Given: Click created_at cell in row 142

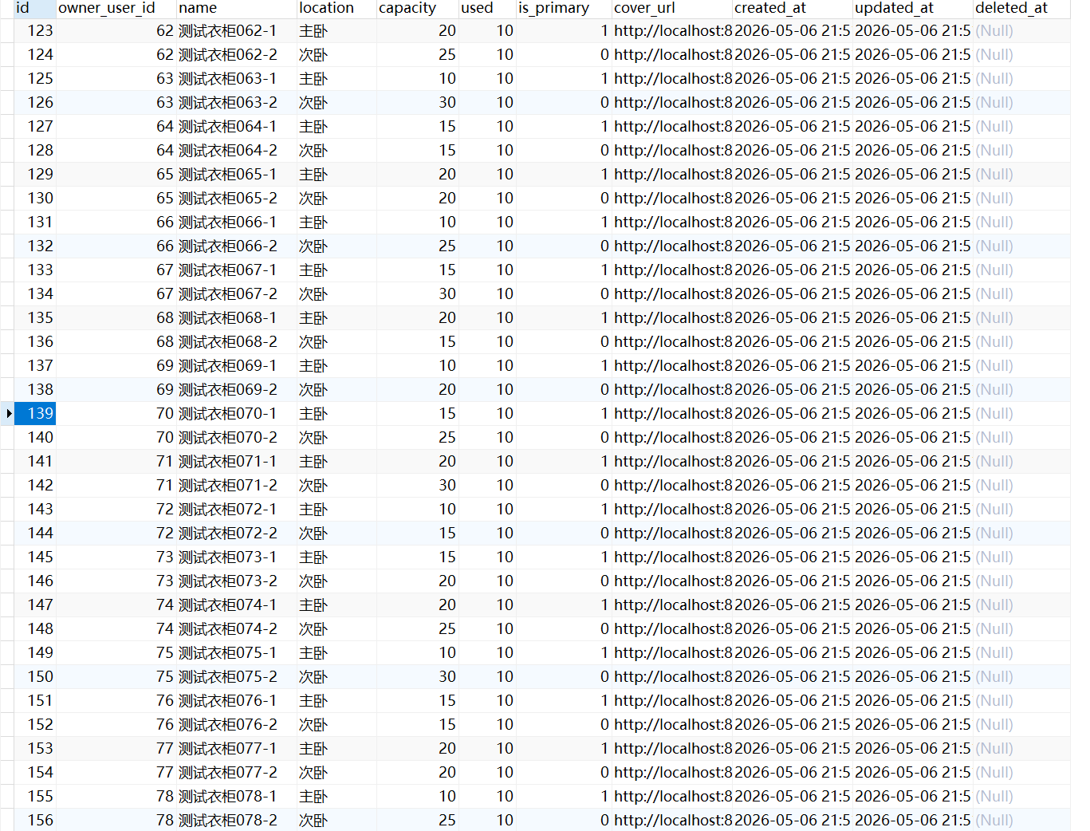Looking at the screenshot, I should [793, 485].
